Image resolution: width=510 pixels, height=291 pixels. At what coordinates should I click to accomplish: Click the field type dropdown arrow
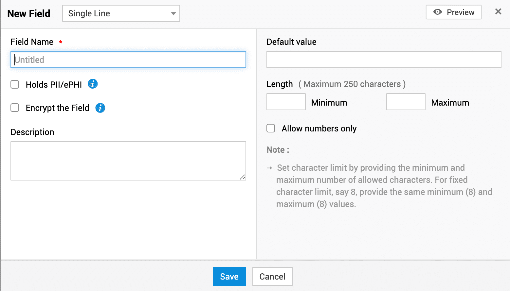coord(173,14)
